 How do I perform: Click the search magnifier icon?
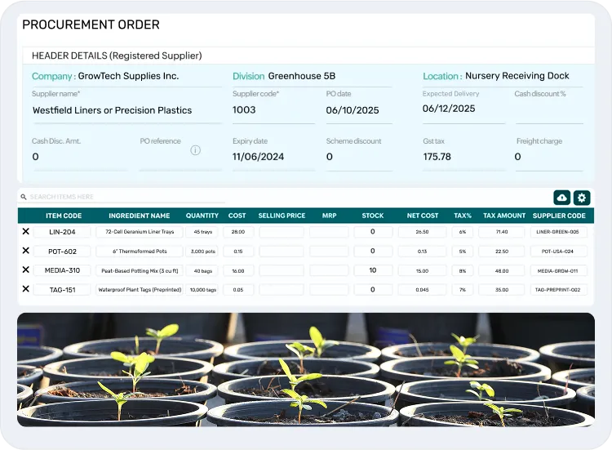24,197
